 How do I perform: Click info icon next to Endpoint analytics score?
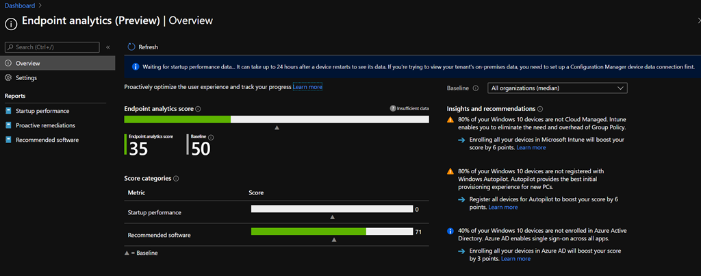[199, 109]
